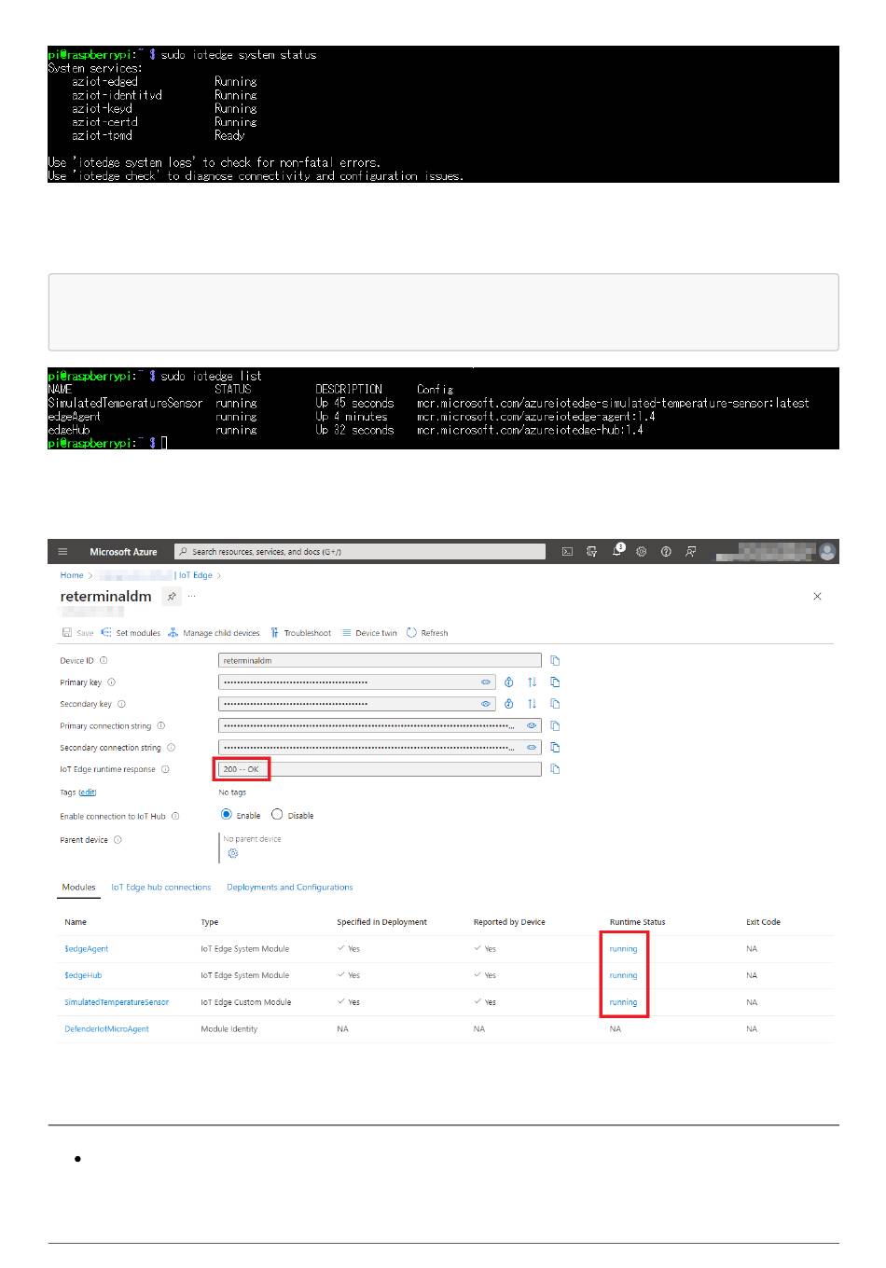The image size is (886, 1268).
Task: Click Set modules
Action: (x=131, y=633)
